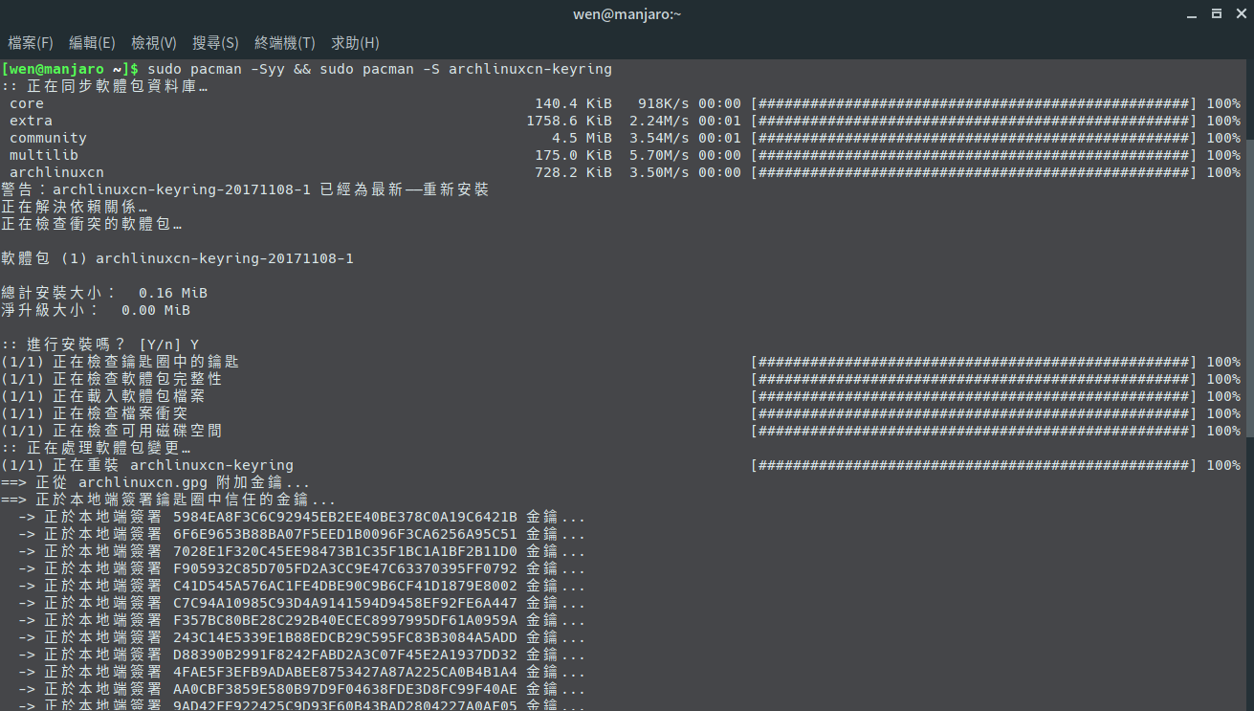Viewport: 1254px width, 711px height.
Task: Click the key fingerprint starting with 5984EA8F
Action: pyautogui.click(x=345, y=517)
